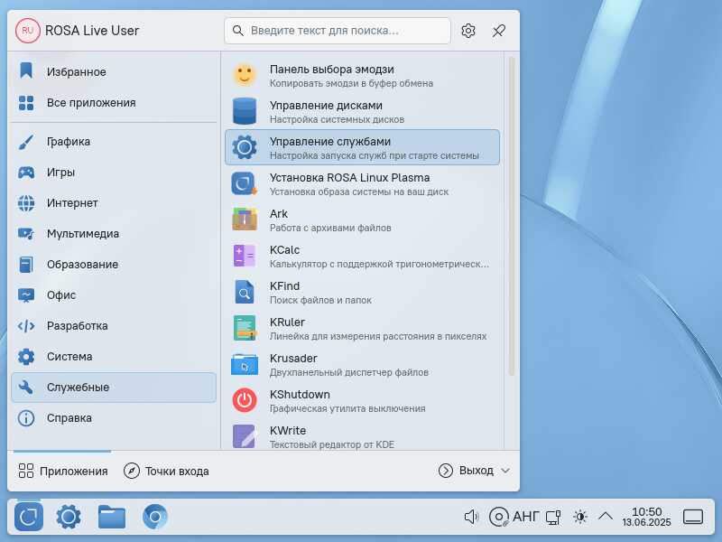Click the disc tray icon beside АНГ
The height and width of the screenshot is (542, 722).
pyautogui.click(x=499, y=517)
